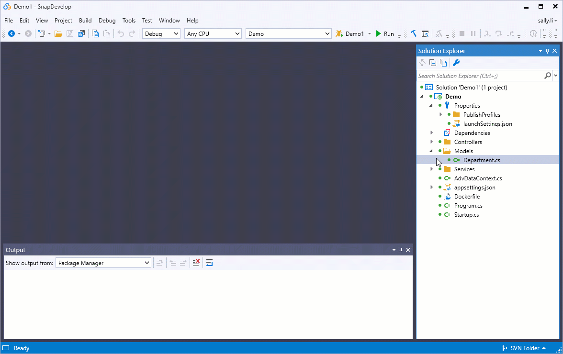Click the magnifier in the Solution Explorer search
The image size is (563, 354).
pyautogui.click(x=548, y=76)
